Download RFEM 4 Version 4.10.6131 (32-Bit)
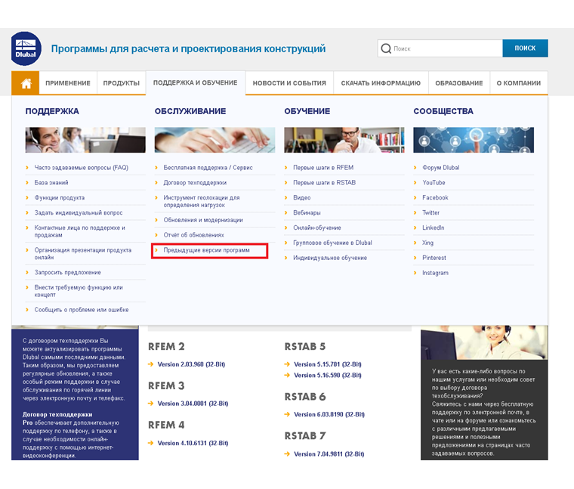This screenshot has height=489, width=574. (193, 443)
